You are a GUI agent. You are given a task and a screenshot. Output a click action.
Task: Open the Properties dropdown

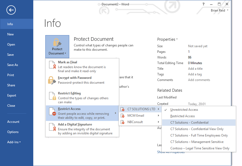pos(167,39)
